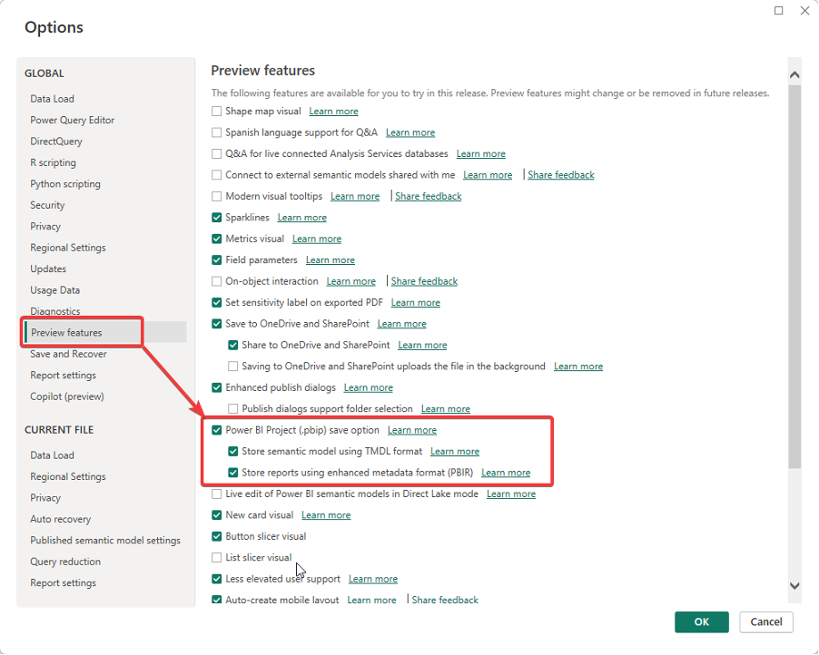The width and height of the screenshot is (819, 655).
Task: Open Python scripting settings
Action: click(65, 184)
